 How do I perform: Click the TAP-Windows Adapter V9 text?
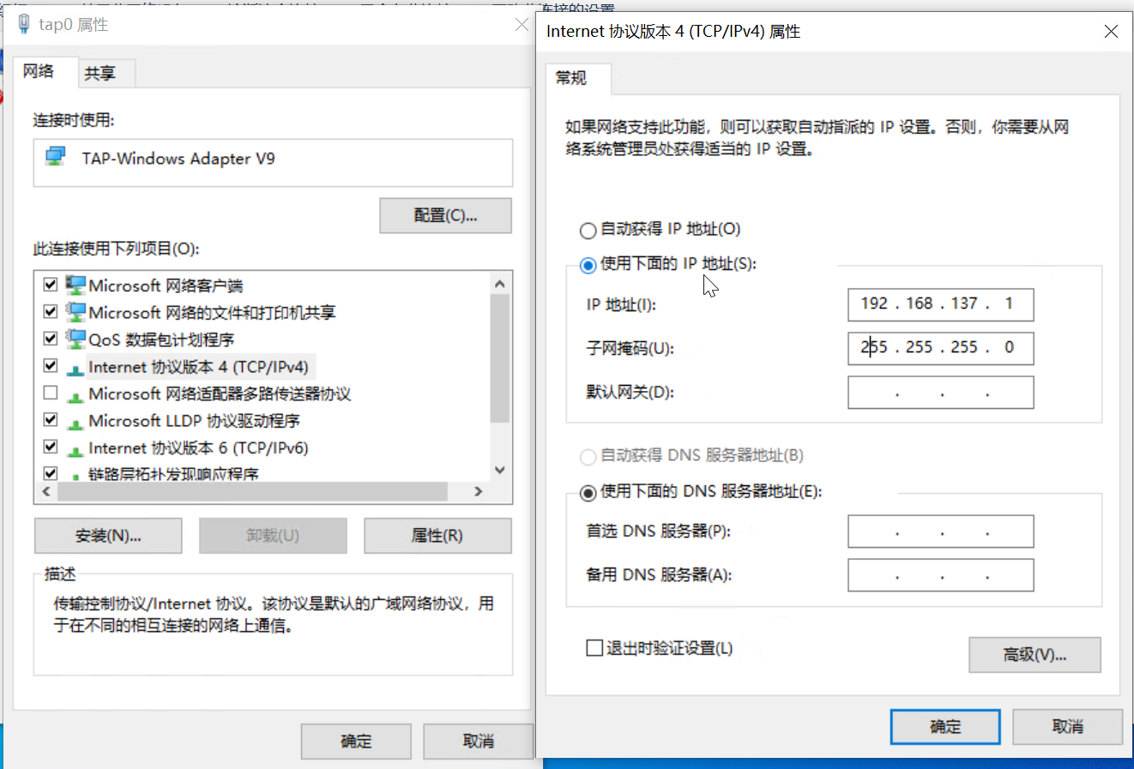coord(178,159)
